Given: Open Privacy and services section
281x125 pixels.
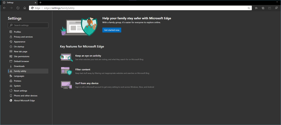Looking at the screenshot, I should (28, 37).
